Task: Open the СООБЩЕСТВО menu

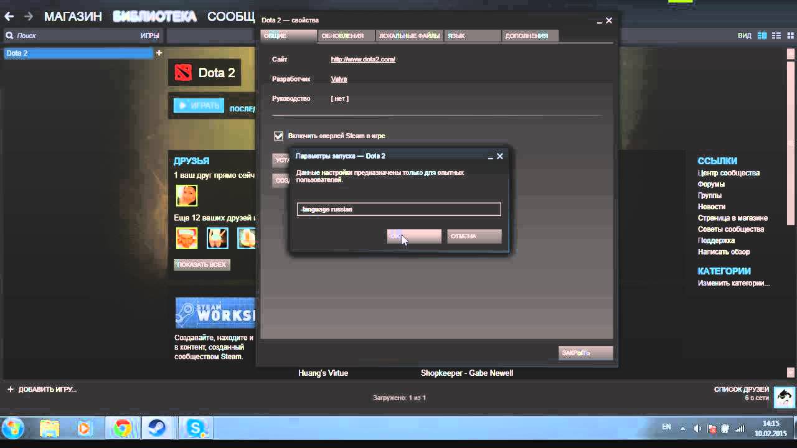Action: click(231, 17)
